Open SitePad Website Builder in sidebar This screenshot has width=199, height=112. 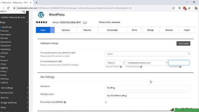click(13, 17)
